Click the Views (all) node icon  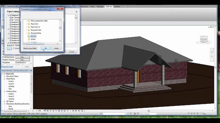(4, 74)
